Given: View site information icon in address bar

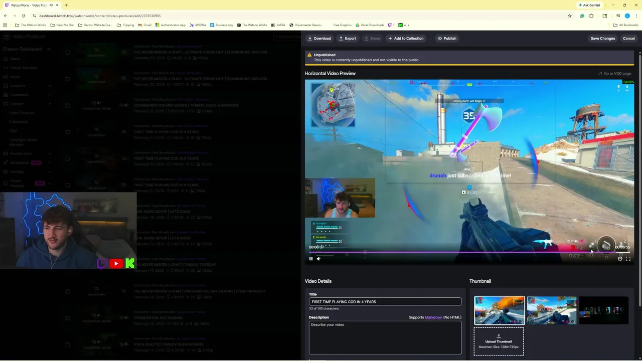Looking at the screenshot, I should click(x=35, y=16).
